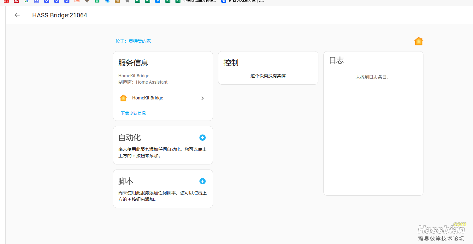Screen dimensions: 473x244
Task: Open the JD bookmark icon
Action: pyautogui.click(x=16, y=1)
